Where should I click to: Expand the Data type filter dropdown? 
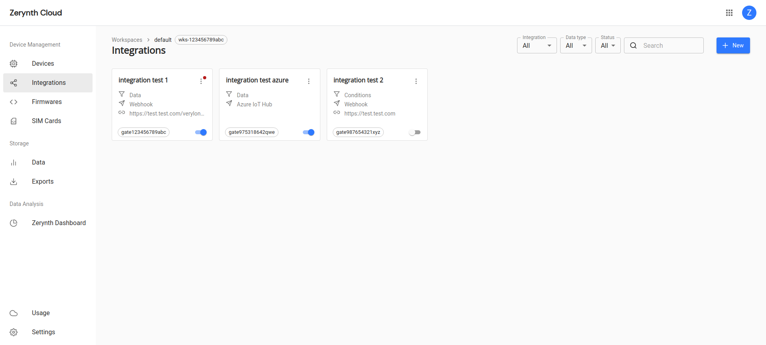click(x=576, y=45)
